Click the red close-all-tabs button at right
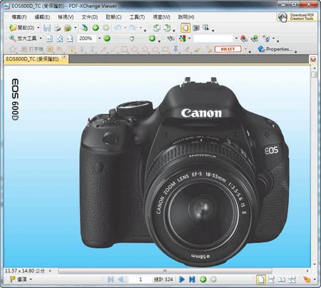This screenshot has width=321, height=288. [313, 59]
